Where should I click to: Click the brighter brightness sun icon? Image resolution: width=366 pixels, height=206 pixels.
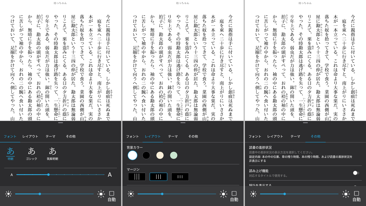point(101,194)
